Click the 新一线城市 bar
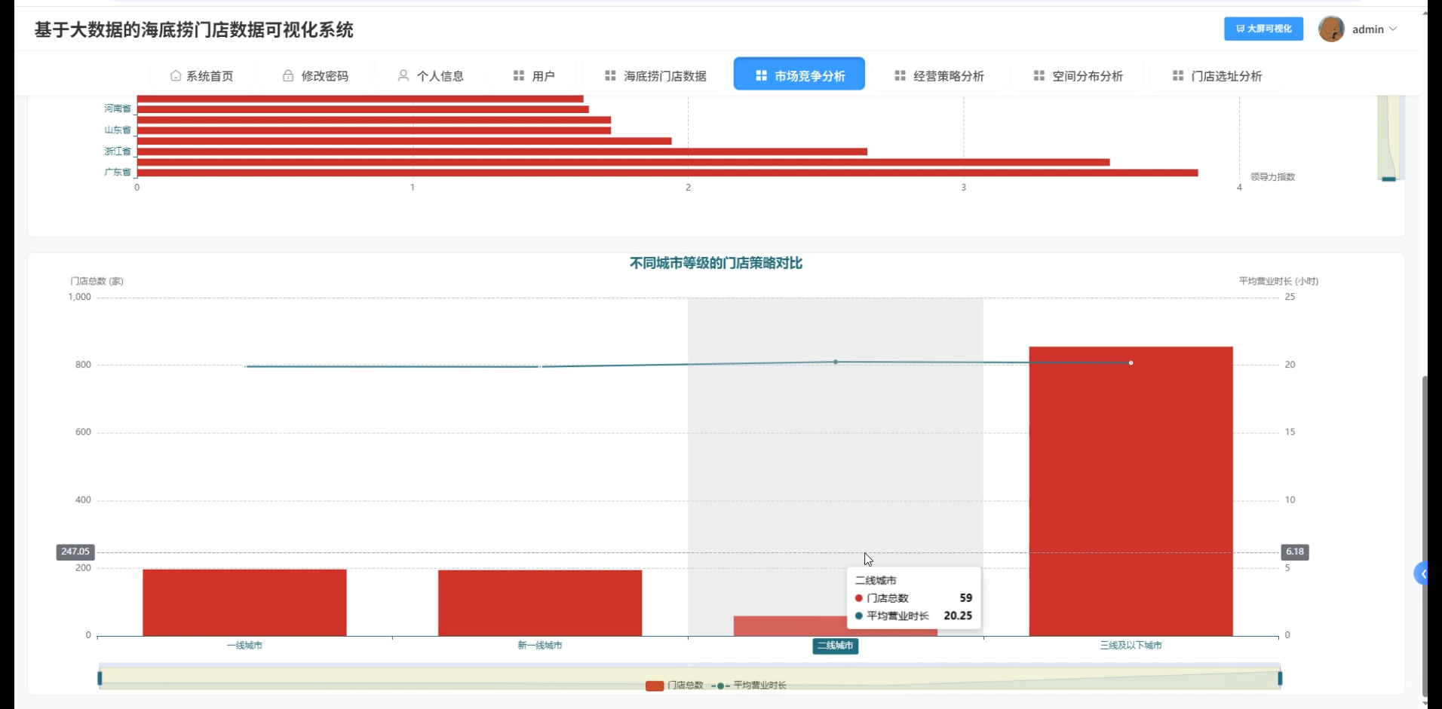This screenshot has height=709, width=1442. tap(540, 603)
